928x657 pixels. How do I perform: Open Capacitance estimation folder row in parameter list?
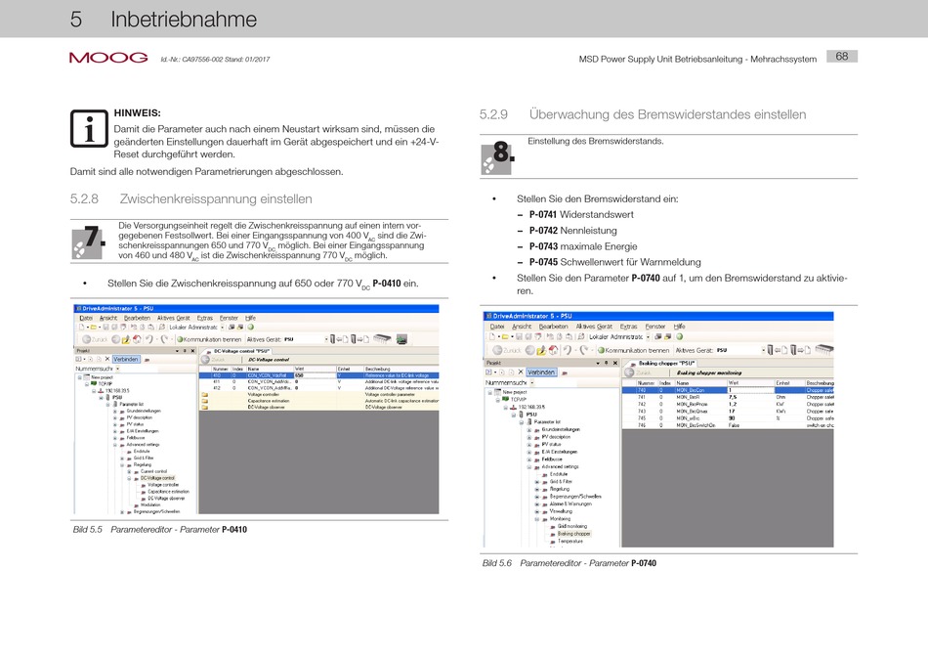pyautogui.click(x=319, y=401)
